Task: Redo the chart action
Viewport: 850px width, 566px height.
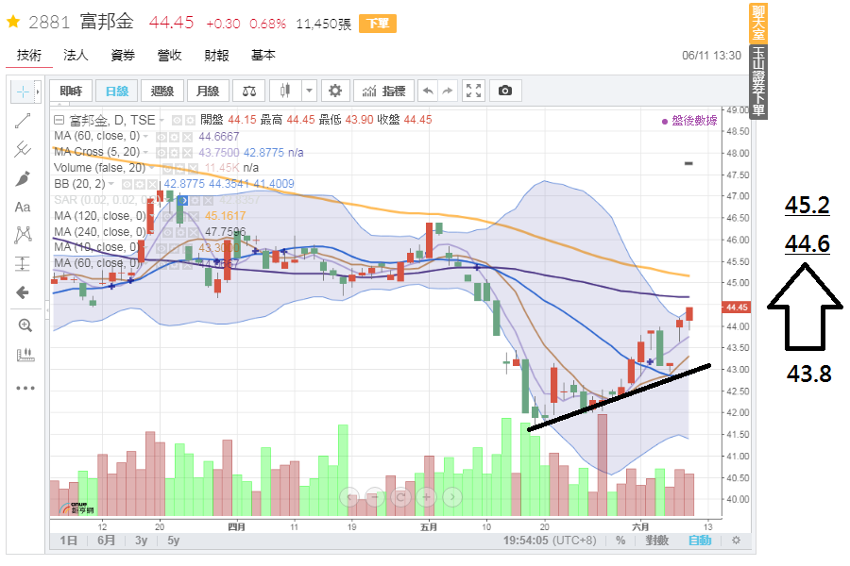Action: tap(448, 91)
